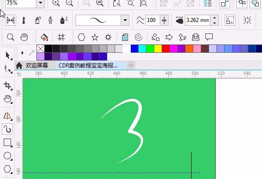This screenshot has width=262, height=179.
Task: Select the Arrow Shapes tool
Action: pyautogui.click(x=169, y=37)
